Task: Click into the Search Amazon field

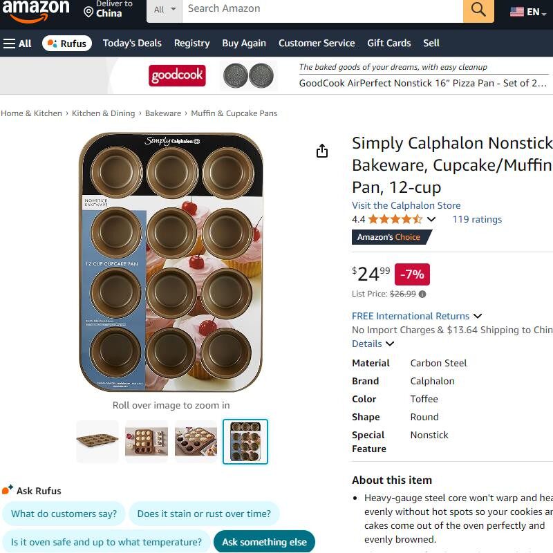Action: point(322,10)
